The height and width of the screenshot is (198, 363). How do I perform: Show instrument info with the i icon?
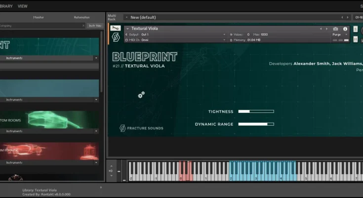(345, 29)
